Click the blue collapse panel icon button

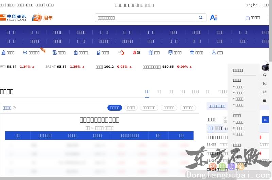[x=265, y=119]
